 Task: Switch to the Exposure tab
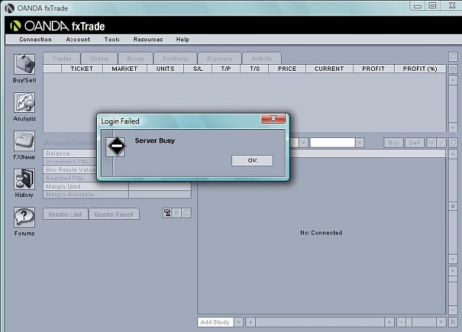coord(220,58)
